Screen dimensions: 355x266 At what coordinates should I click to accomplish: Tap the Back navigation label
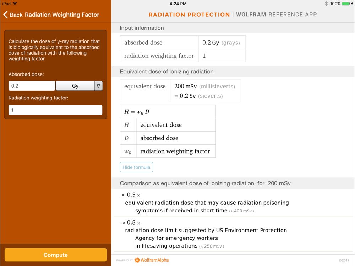(x=16, y=15)
